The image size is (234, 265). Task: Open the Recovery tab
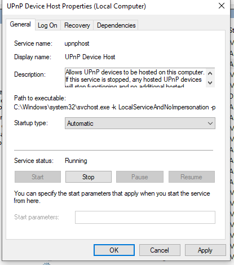(77, 25)
